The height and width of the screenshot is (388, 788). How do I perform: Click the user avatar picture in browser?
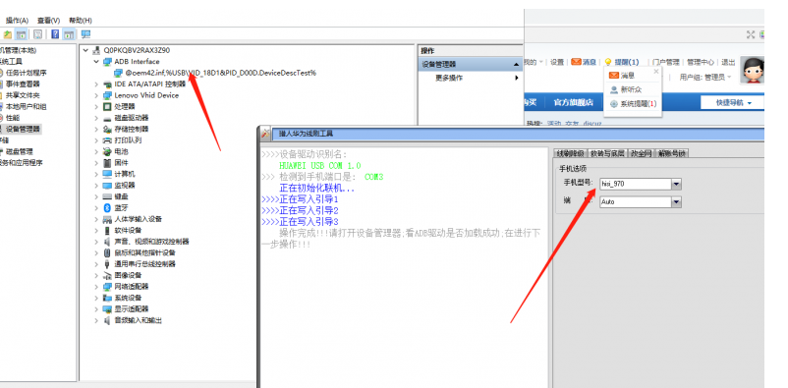(x=753, y=70)
